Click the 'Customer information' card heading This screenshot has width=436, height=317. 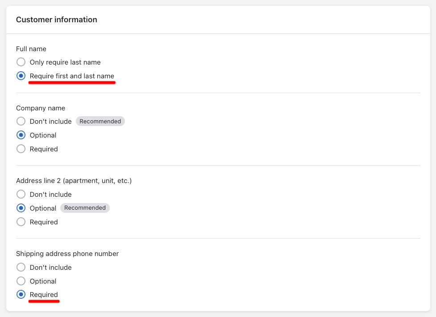[56, 20]
